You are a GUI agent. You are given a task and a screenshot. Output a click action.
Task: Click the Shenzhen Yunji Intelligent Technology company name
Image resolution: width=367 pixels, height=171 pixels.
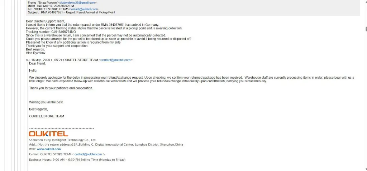click(63, 140)
